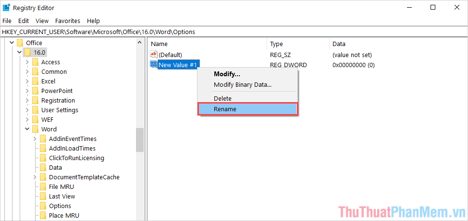Expand the User Settings key
468x221 pixels.
(27, 110)
